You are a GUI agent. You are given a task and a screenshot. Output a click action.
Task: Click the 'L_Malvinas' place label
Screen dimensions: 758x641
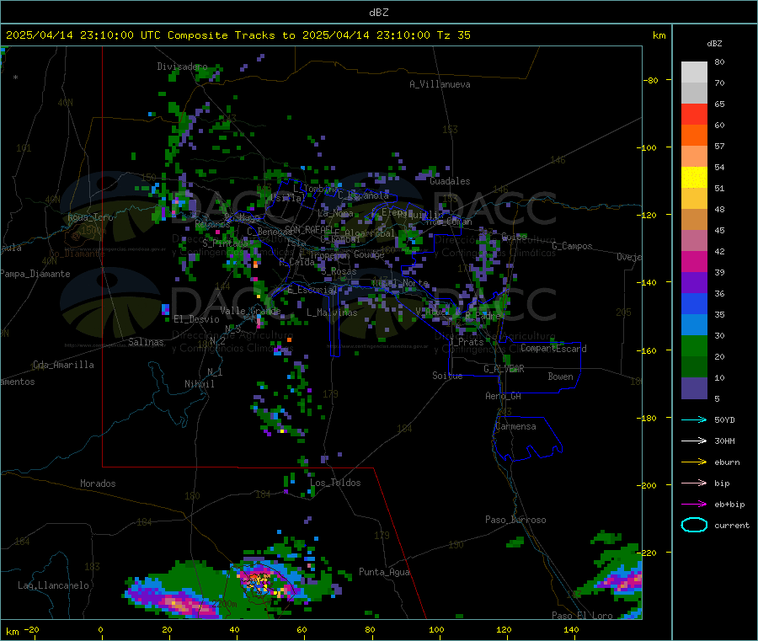tap(332, 312)
